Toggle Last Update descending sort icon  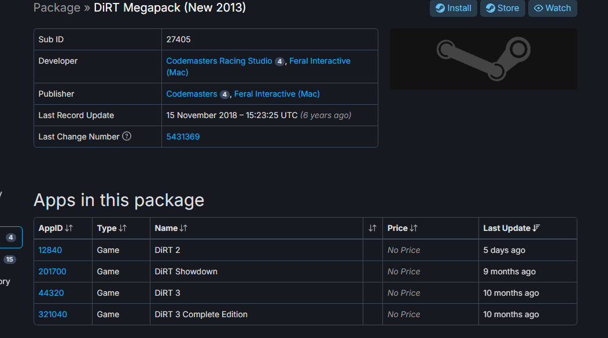click(x=536, y=228)
